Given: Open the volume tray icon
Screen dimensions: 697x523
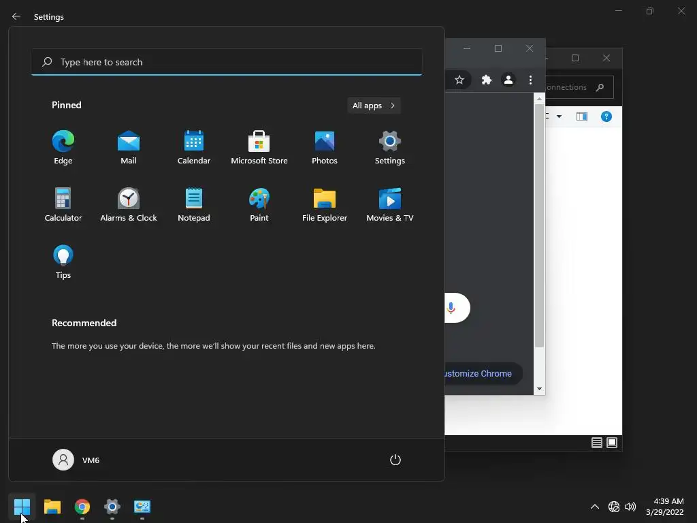Looking at the screenshot, I should (630, 507).
